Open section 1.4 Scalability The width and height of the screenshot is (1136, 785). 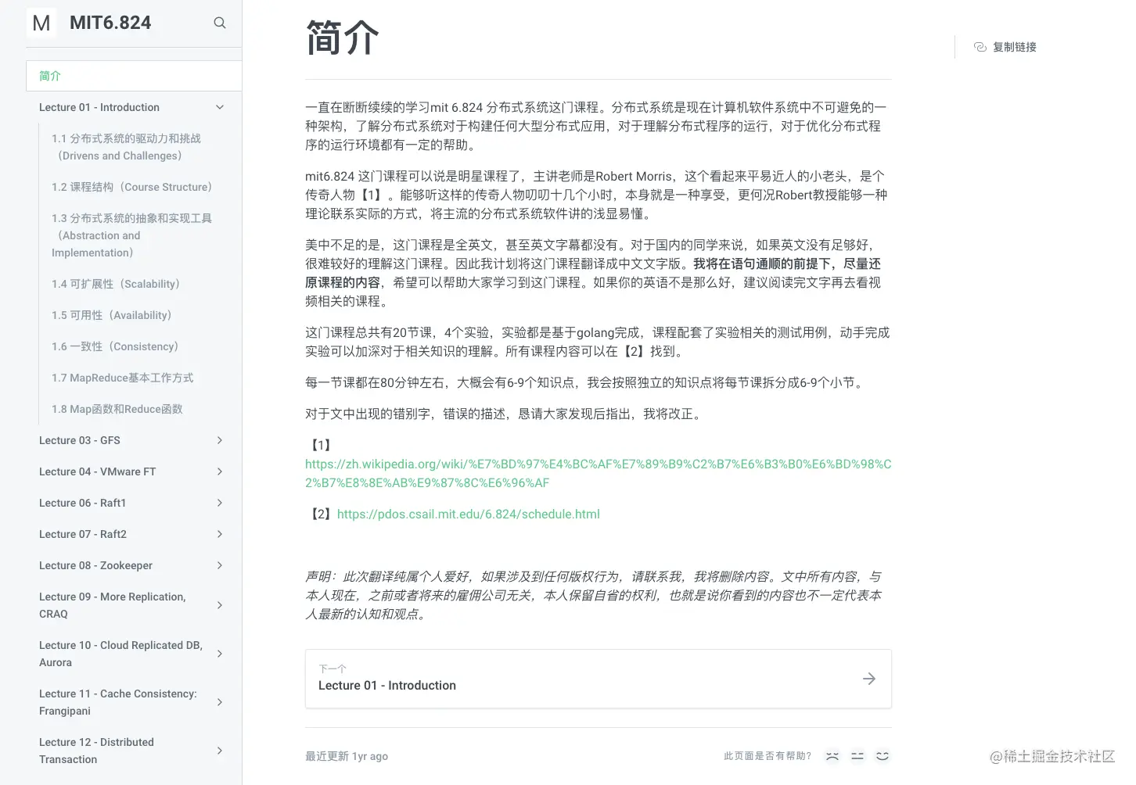(x=116, y=284)
